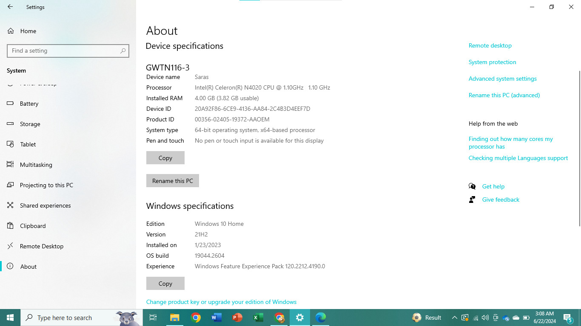Open the volume speaker tray icon
This screenshot has width=581, height=326.
(x=485, y=318)
